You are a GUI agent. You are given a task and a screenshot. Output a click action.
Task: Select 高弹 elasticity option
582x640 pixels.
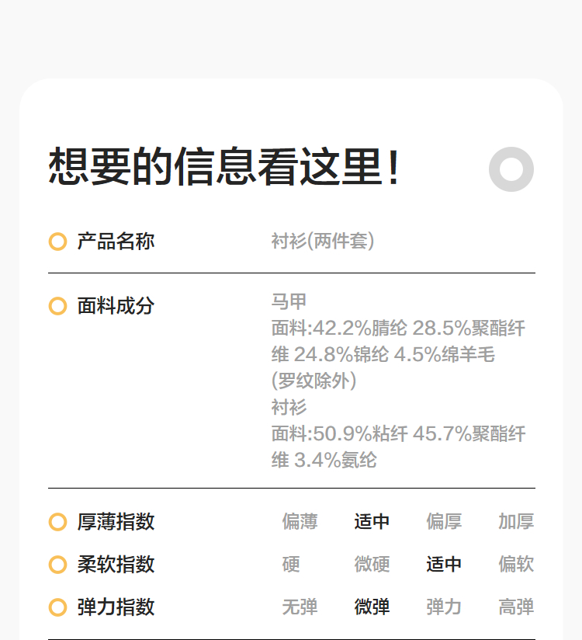click(516, 607)
